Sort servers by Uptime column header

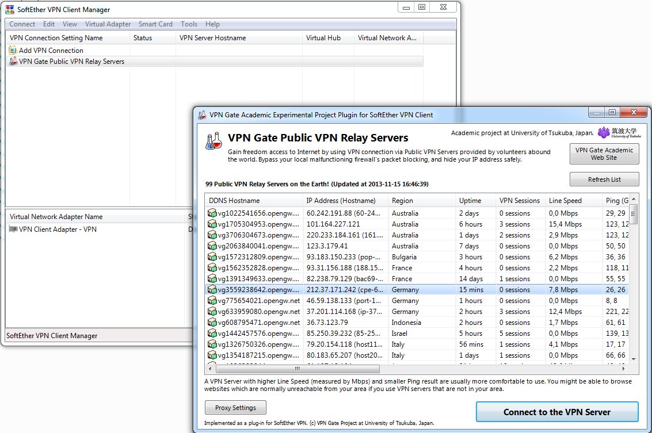tap(476, 200)
